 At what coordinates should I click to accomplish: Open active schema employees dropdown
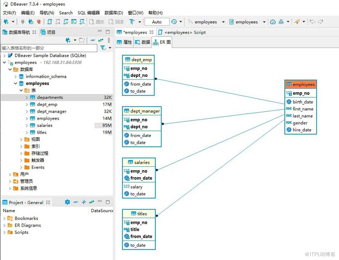pos(264,22)
